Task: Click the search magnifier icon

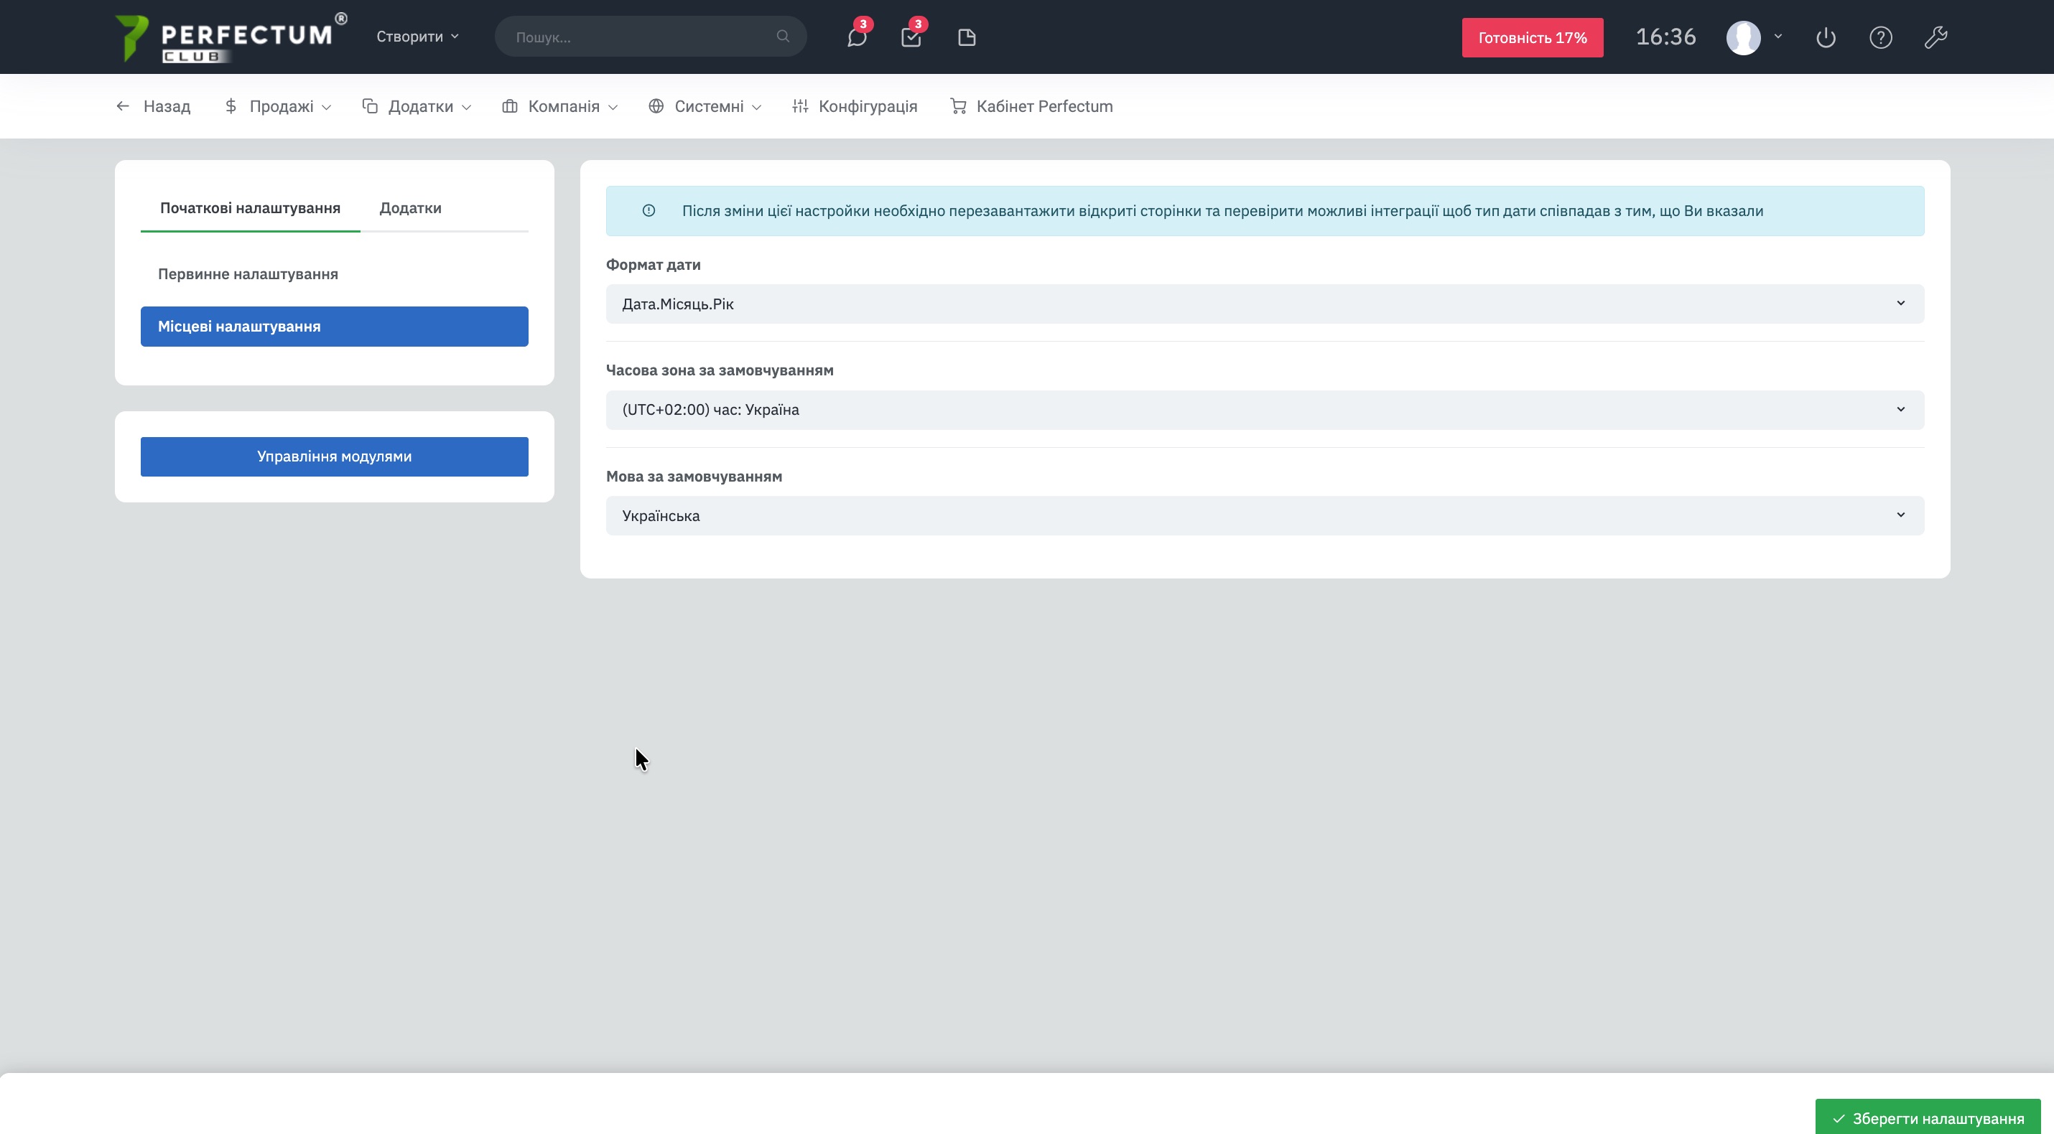Action: pyautogui.click(x=782, y=37)
